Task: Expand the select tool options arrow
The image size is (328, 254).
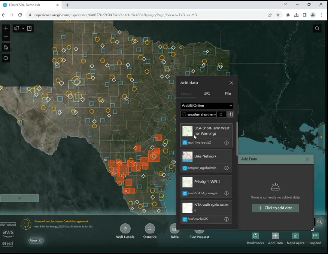Action: click(23, 28)
